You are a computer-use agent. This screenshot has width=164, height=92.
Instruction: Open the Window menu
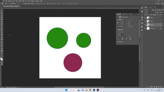37,1
